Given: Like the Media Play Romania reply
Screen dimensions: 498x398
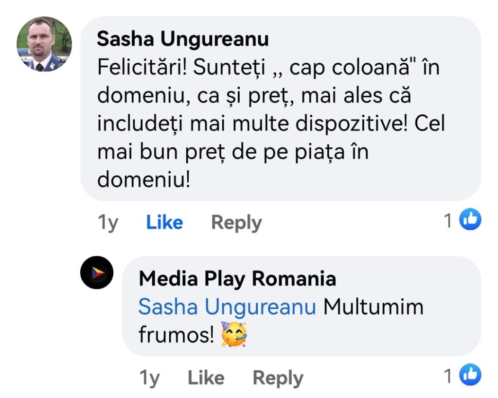Looking at the screenshot, I should (x=206, y=378).
